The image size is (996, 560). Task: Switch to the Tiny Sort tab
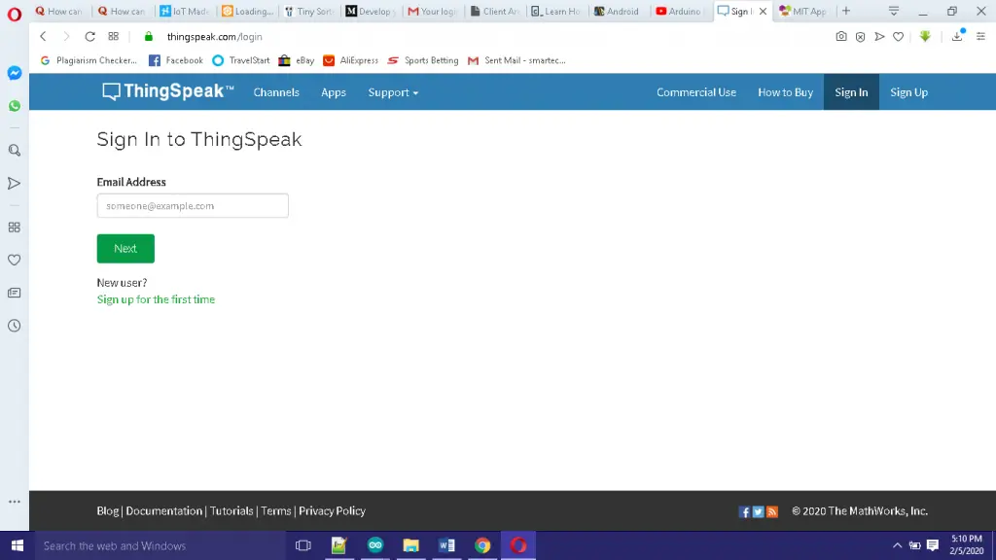(x=309, y=11)
